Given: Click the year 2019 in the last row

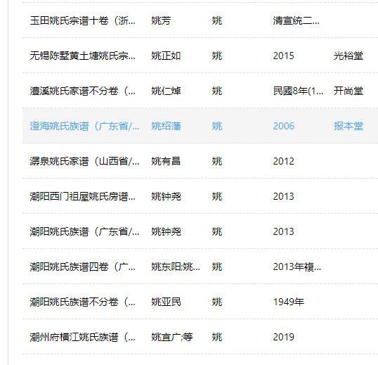Looking at the screenshot, I should pos(284,338).
